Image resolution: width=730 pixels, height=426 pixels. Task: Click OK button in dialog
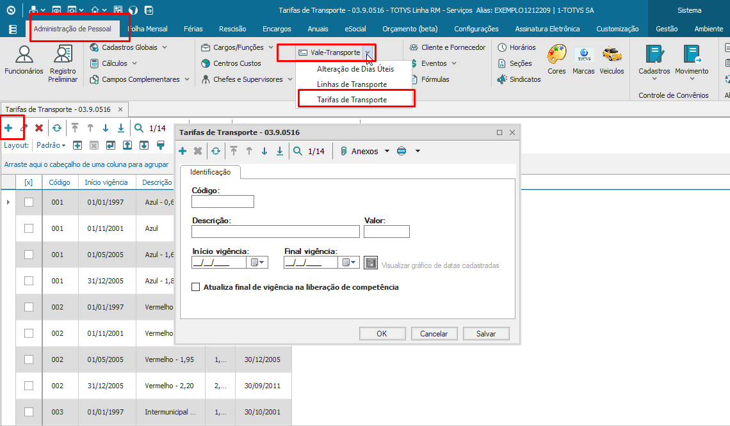click(382, 333)
